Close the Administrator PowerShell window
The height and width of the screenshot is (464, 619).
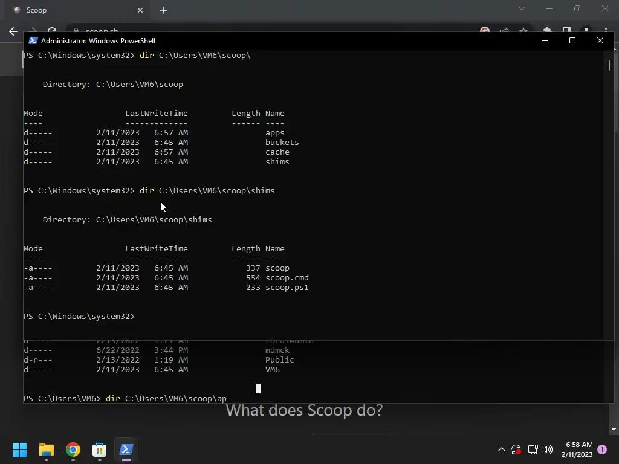coord(600,40)
